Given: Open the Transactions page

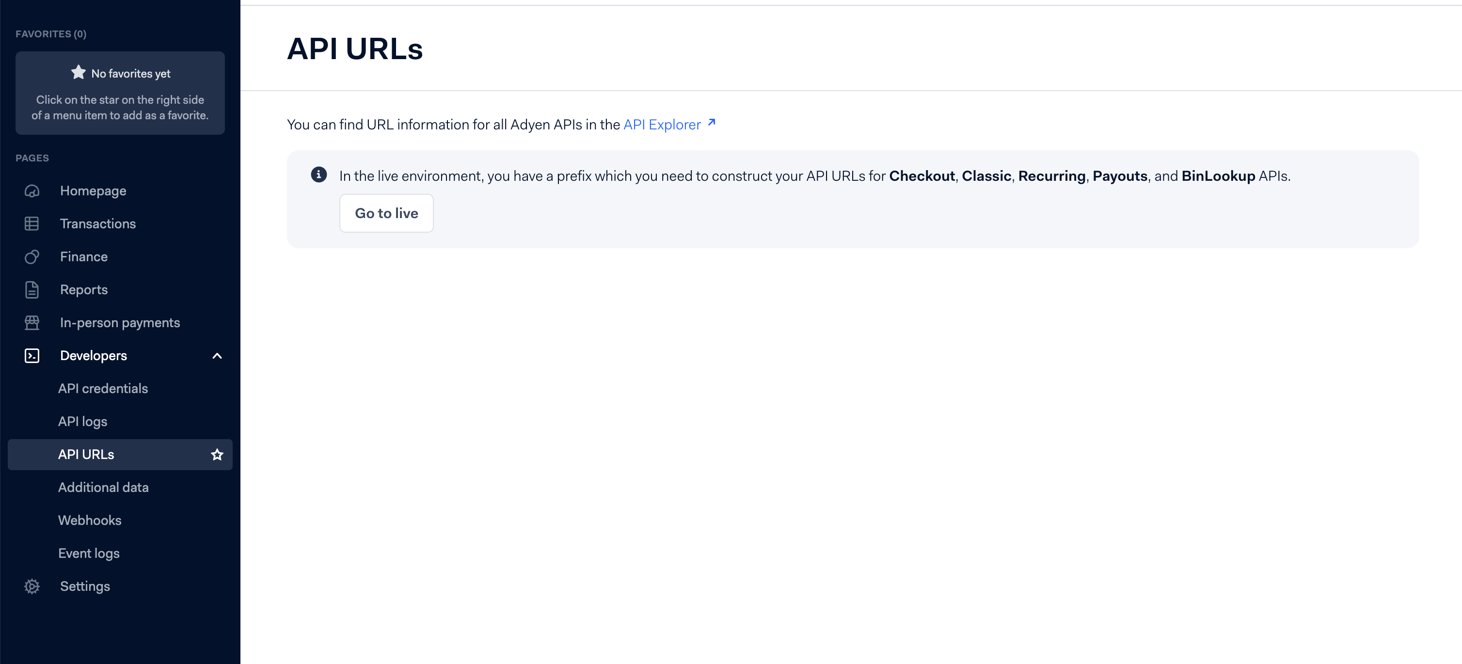Looking at the screenshot, I should (x=98, y=224).
